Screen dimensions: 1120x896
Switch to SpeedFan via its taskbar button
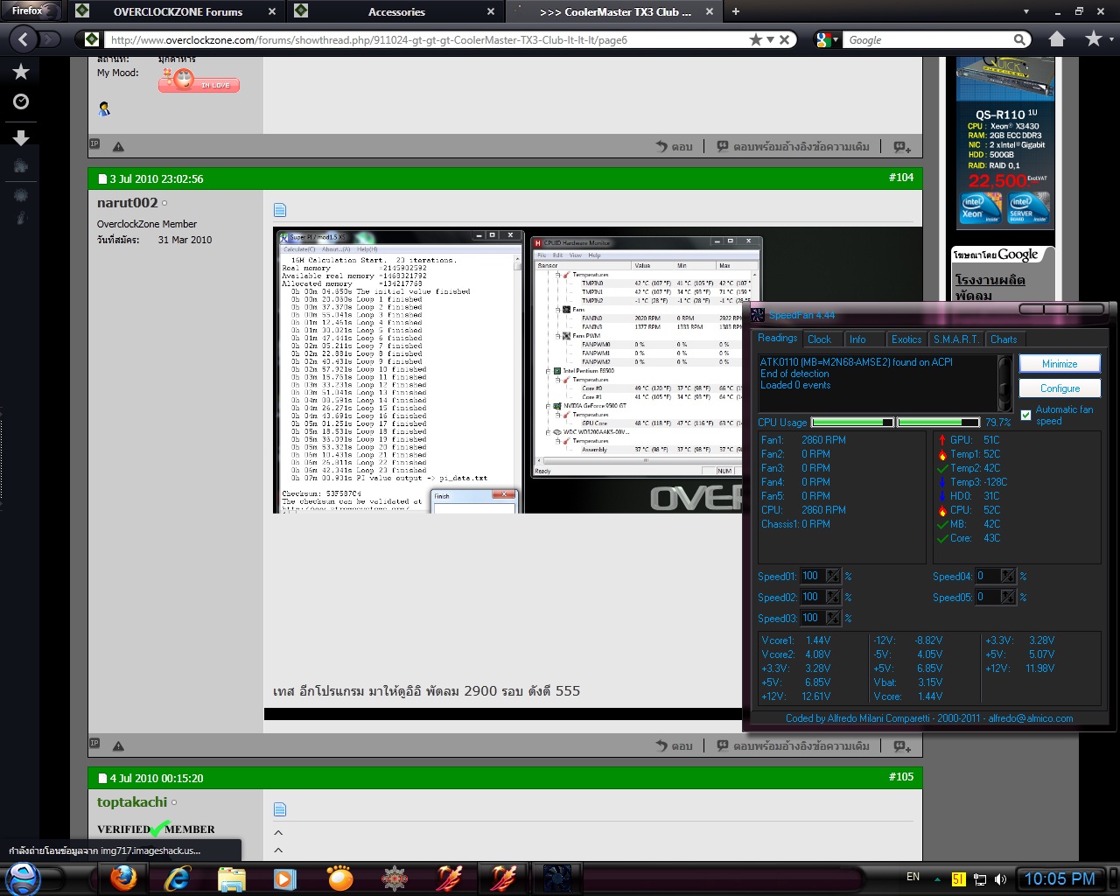556,878
